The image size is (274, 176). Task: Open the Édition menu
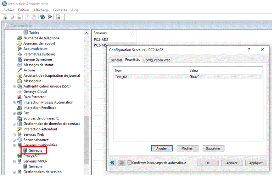coord(24,10)
